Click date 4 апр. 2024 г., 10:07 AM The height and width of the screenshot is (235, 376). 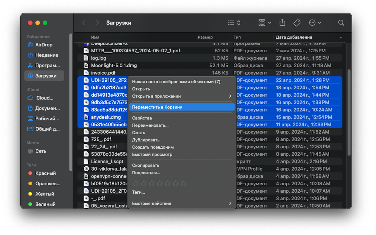pos(303,191)
